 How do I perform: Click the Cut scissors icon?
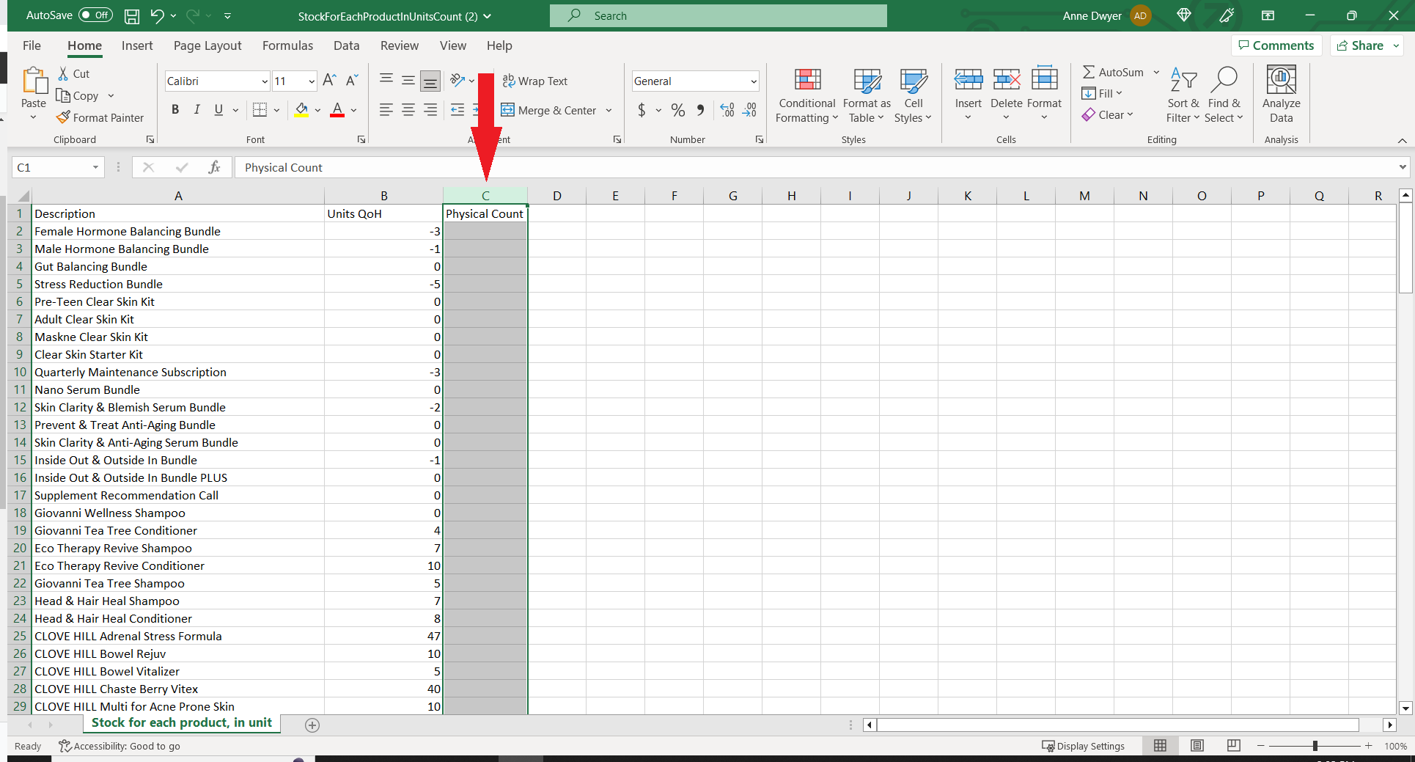[x=64, y=73]
